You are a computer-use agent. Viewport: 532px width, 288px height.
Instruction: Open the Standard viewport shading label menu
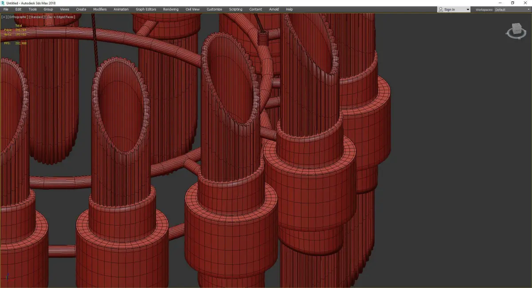[x=37, y=17]
